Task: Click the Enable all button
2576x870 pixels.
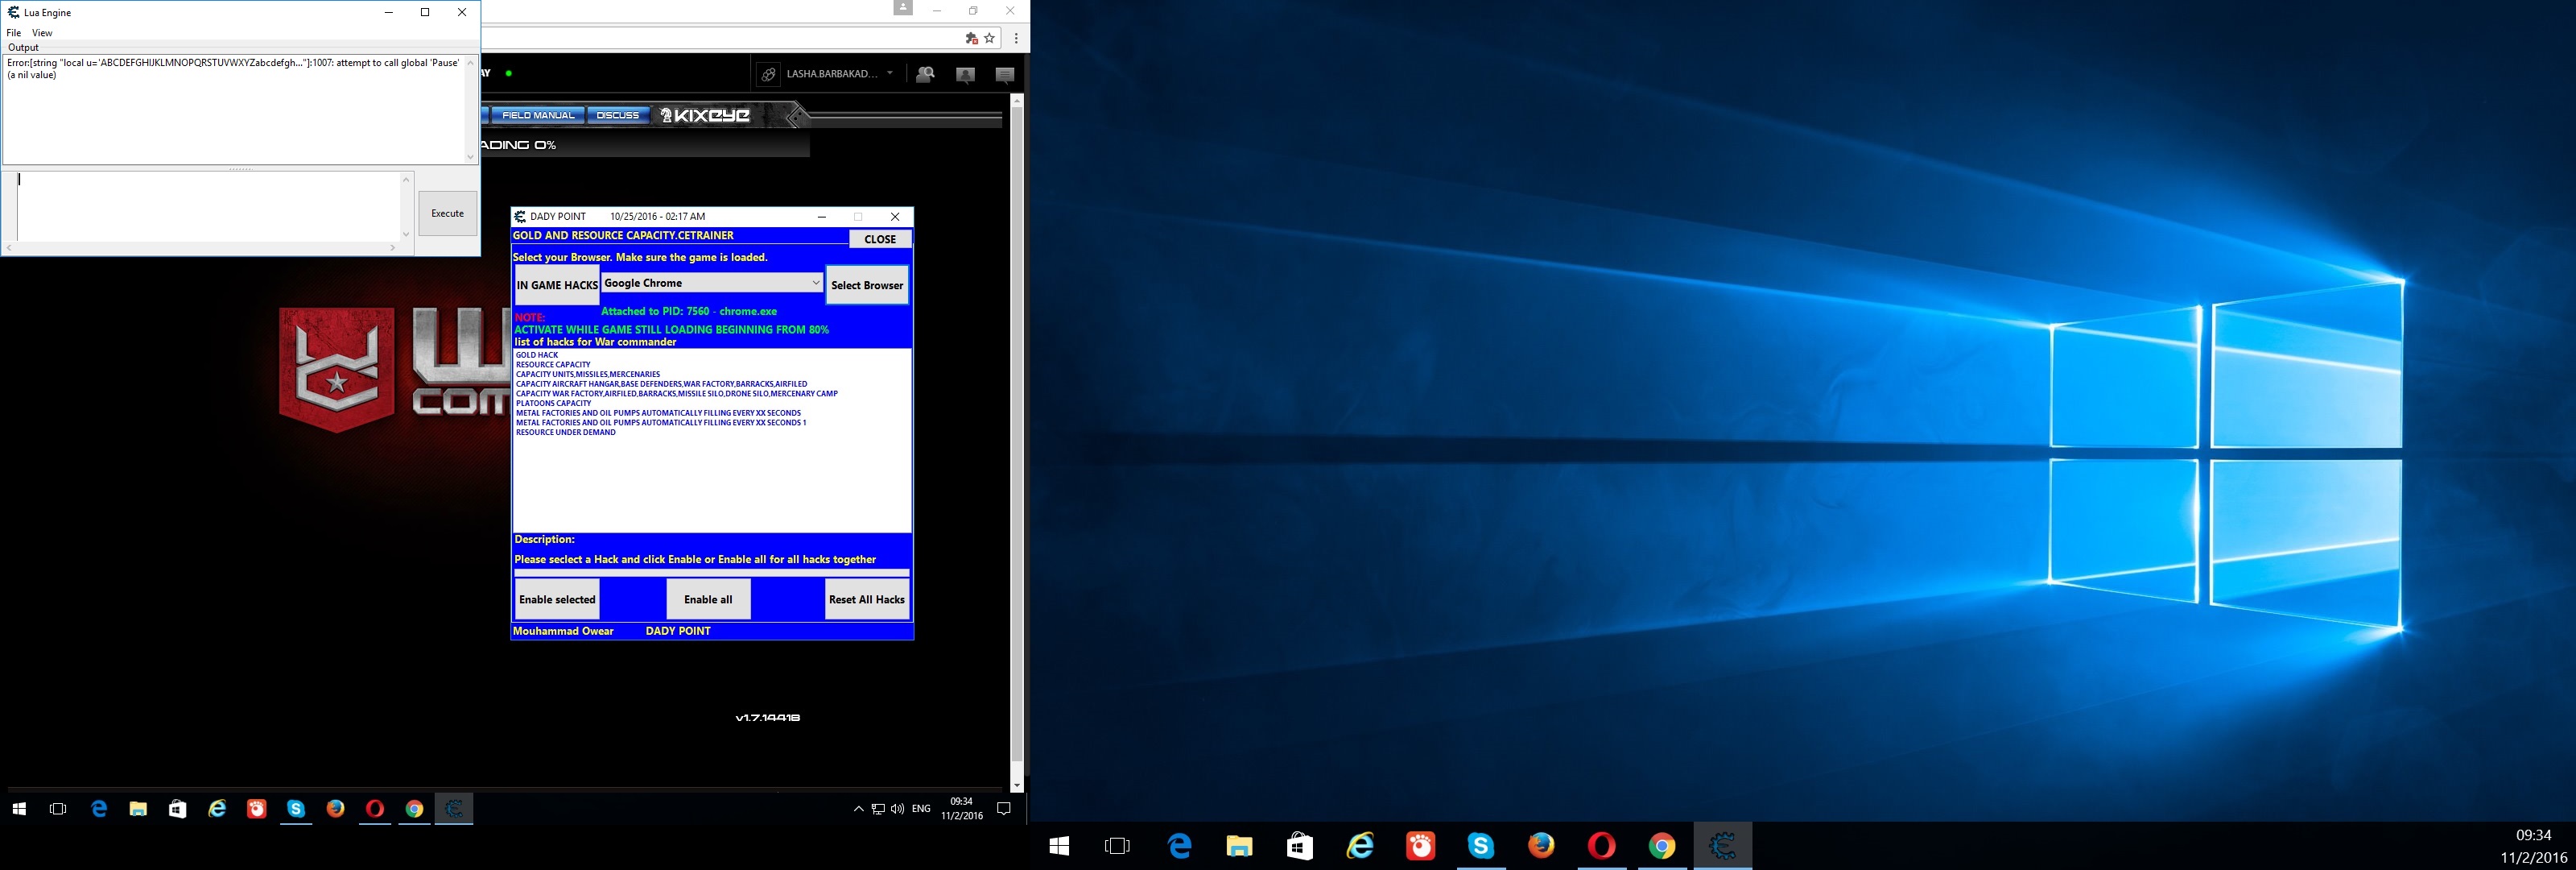Action: click(708, 599)
